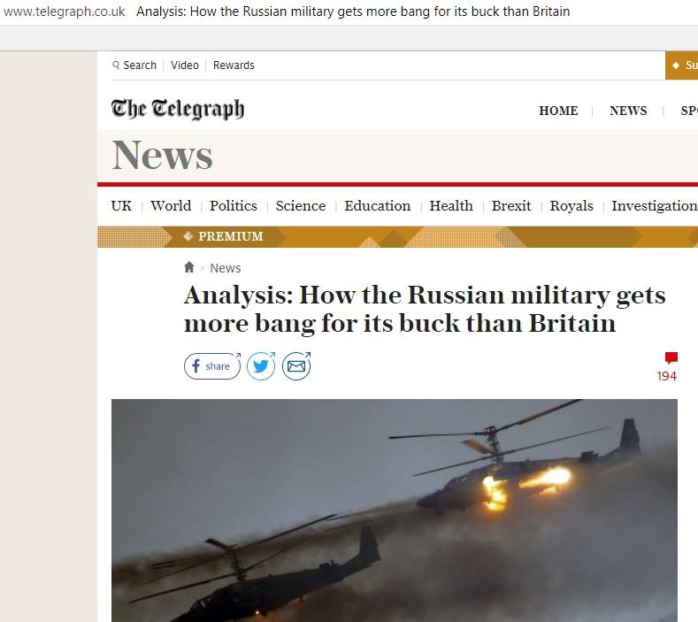Open the World section tab

[x=171, y=205]
